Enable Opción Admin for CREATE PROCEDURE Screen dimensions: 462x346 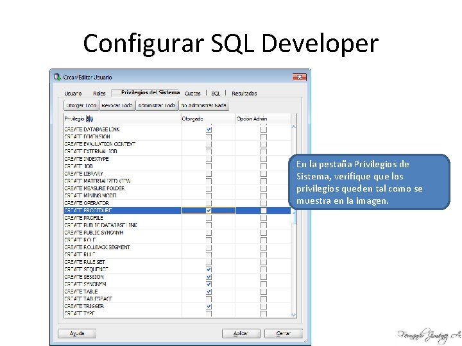click(264, 210)
